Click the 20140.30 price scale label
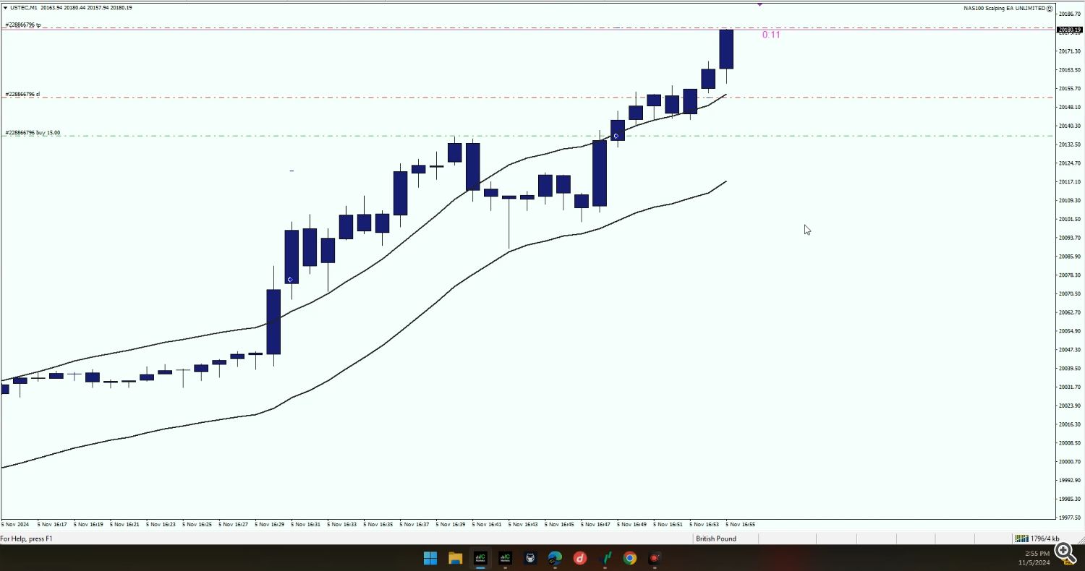The image size is (1085, 571). 1069,126
